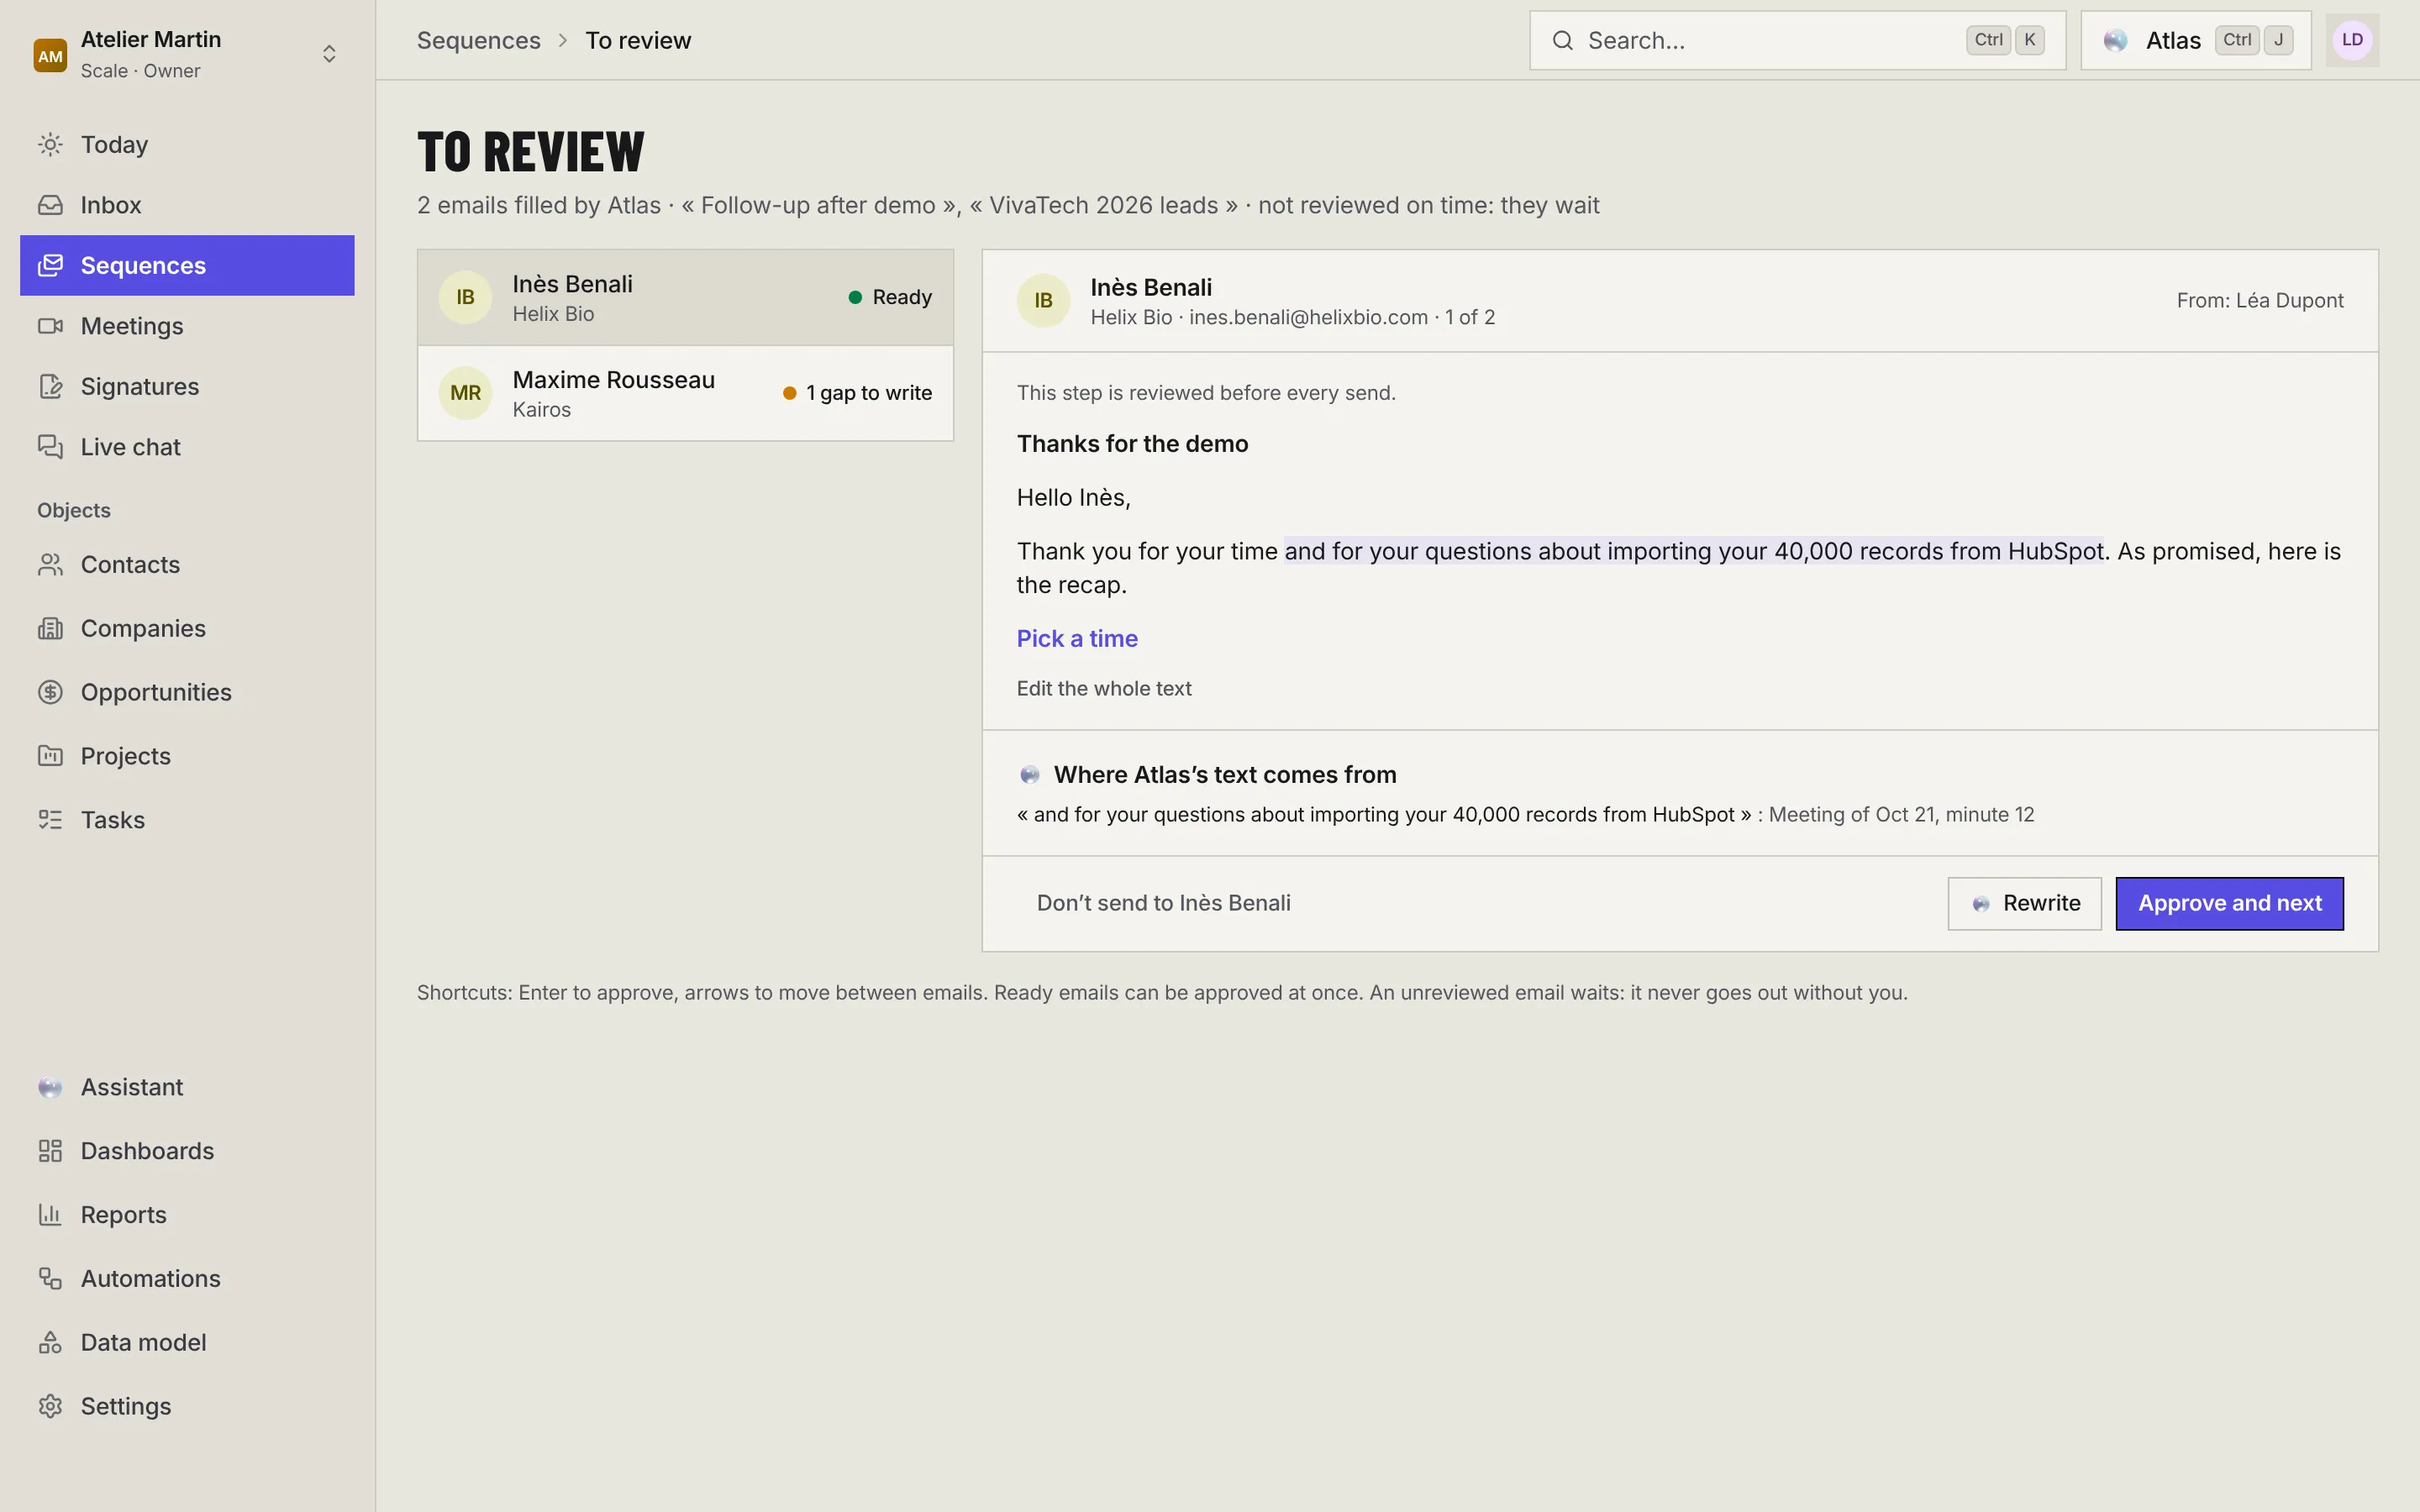The height and width of the screenshot is (1512, 2420).
Task: Follow the Pick a time link
Action: (x=1077, y=638)
